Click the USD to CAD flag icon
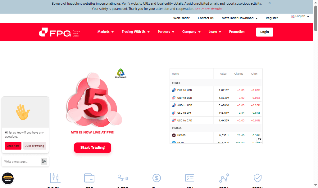This screenshot has height=188, width=318. 174,120
